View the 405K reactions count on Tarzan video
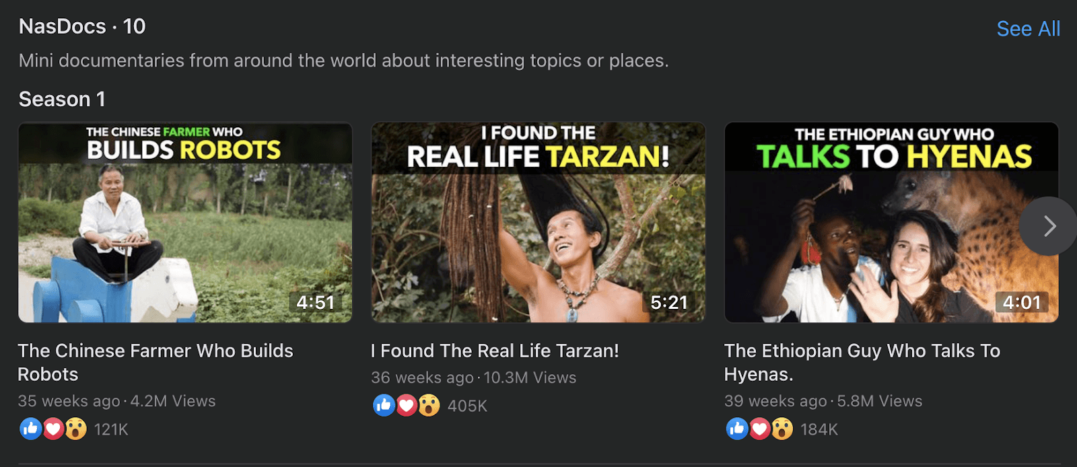Image resolution: width=1077 pixels, height=467 pixels. point(467,406)
